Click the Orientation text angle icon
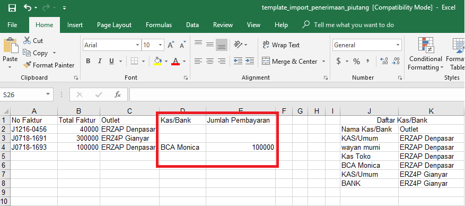 tap(238, 45)
